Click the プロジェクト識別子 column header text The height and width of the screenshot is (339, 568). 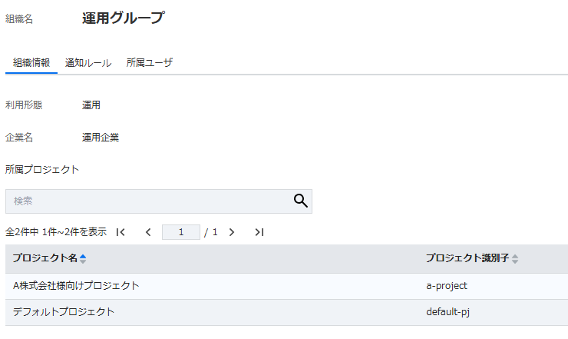click(x=467, y=259)
